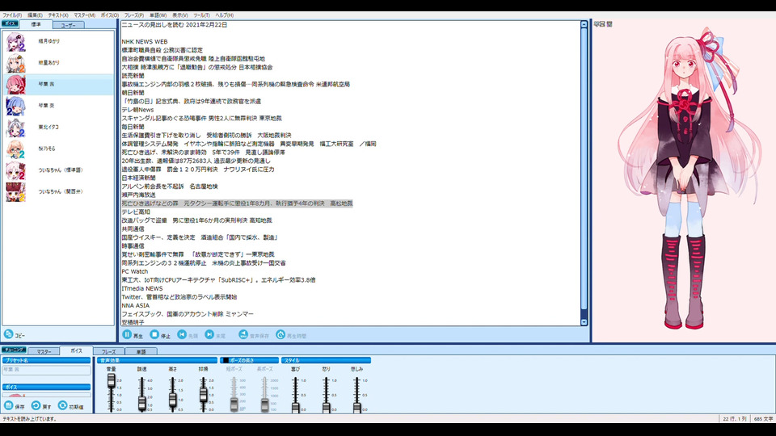Click the 抑揚 intonation slider handle

[204, 395]
